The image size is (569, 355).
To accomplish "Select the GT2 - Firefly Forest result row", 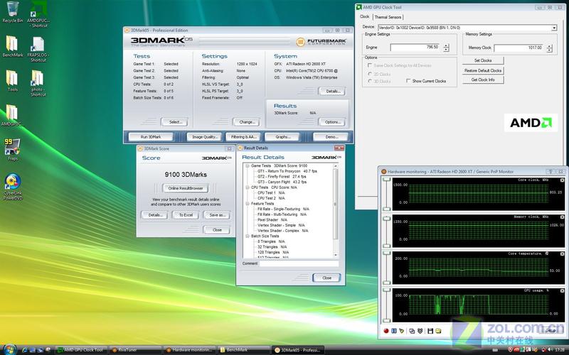I will click(x=282, y=176).
